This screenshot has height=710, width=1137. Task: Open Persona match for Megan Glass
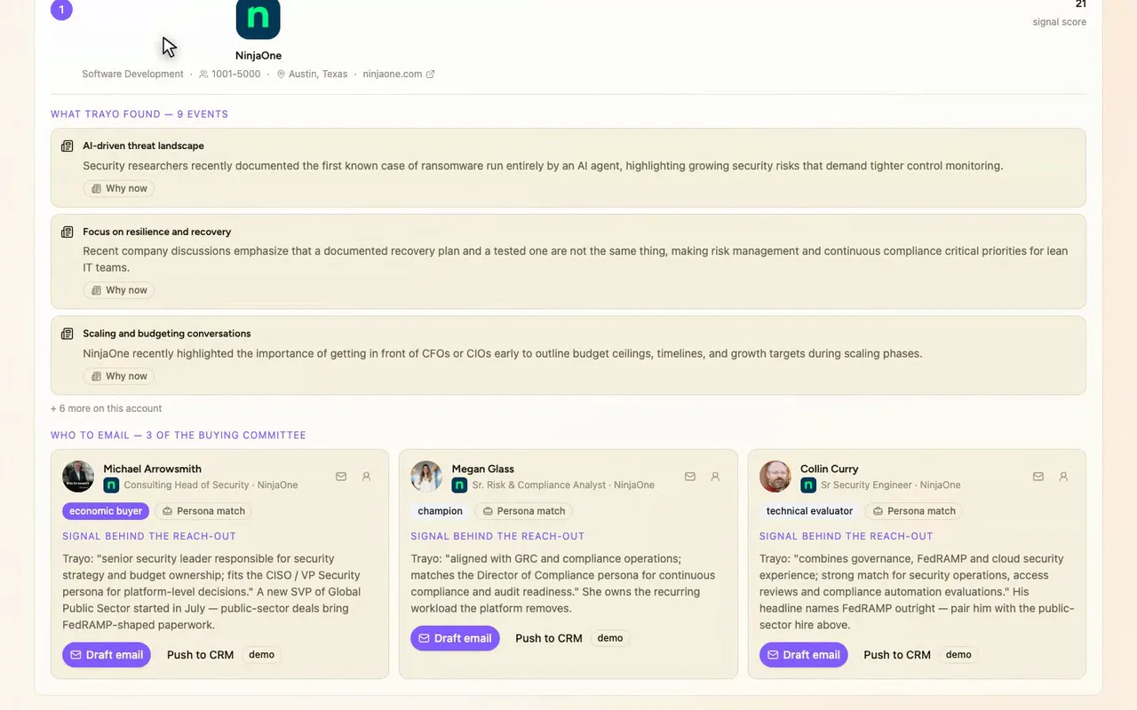(x=524, y=511)
